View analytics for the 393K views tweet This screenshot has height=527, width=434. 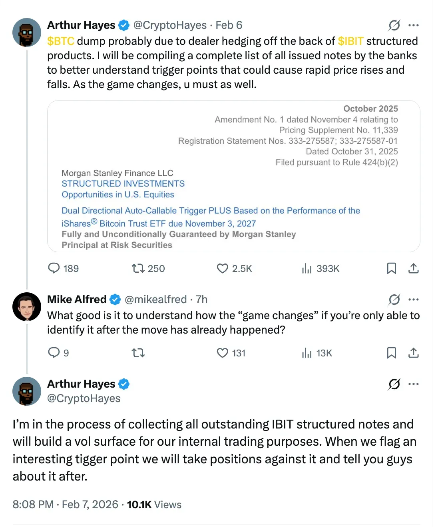pos(307,268)
